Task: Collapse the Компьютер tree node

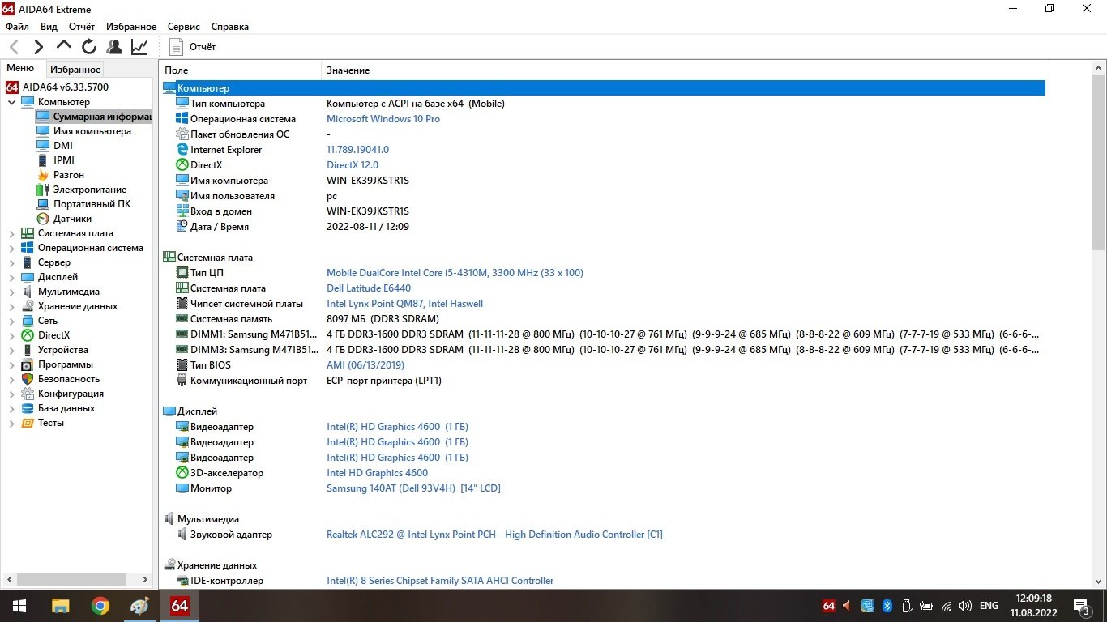Action: [x=11, y=102]
